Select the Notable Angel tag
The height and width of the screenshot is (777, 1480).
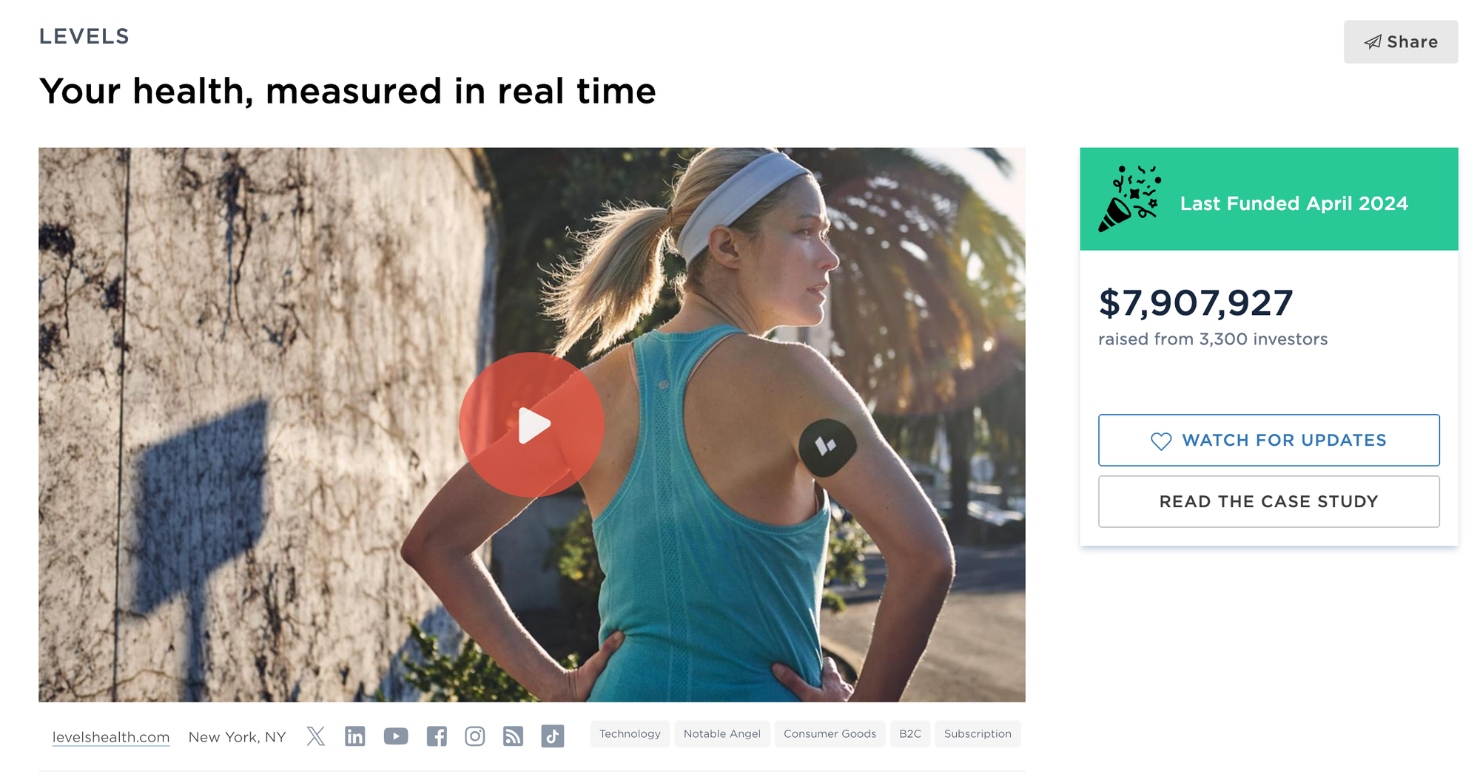click(x=722, y=734)
